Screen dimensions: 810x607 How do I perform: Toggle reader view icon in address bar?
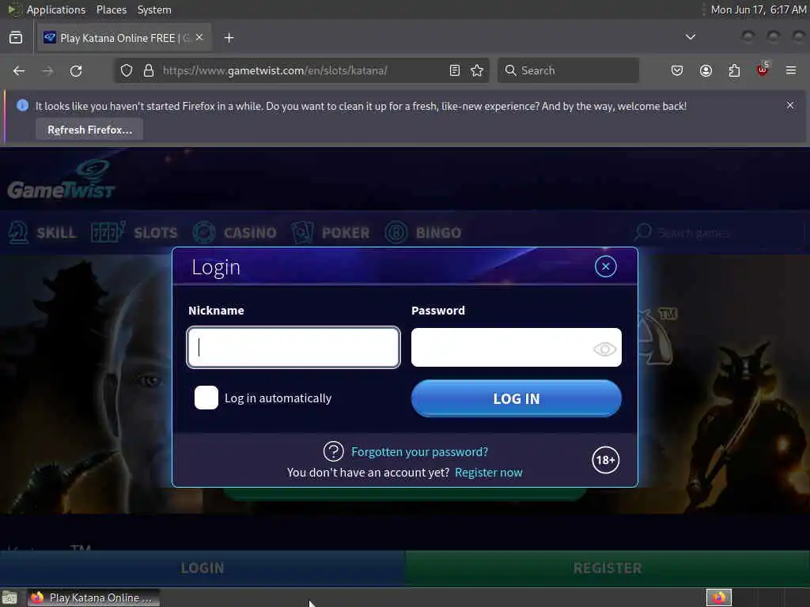point(455,70)
